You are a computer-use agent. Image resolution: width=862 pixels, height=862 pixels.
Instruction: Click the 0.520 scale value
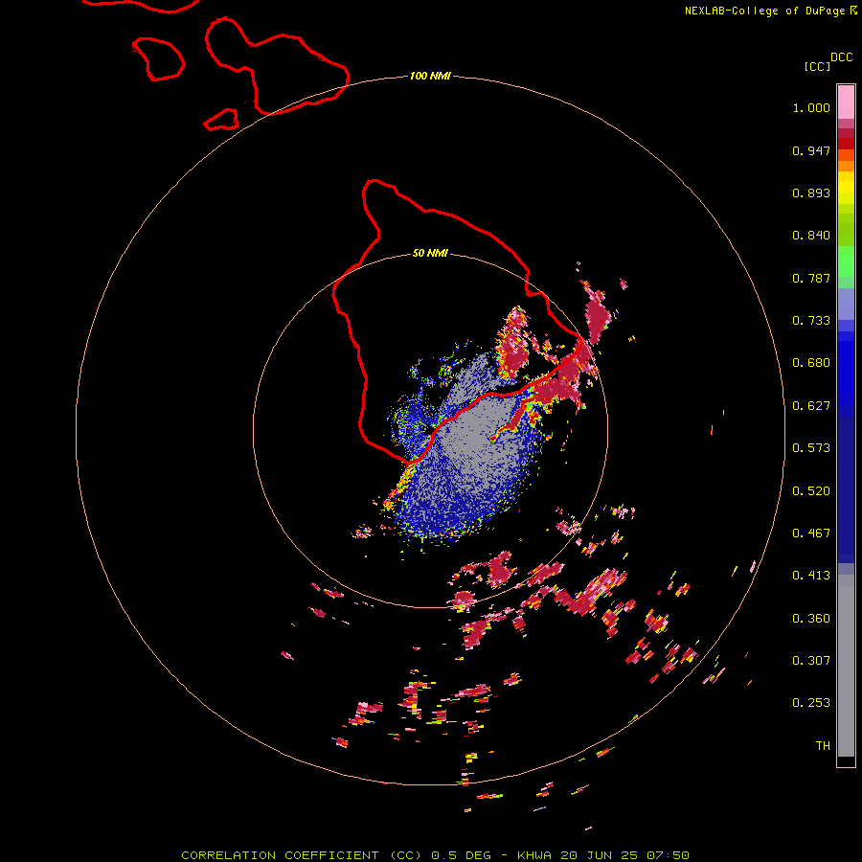(811, 491)
